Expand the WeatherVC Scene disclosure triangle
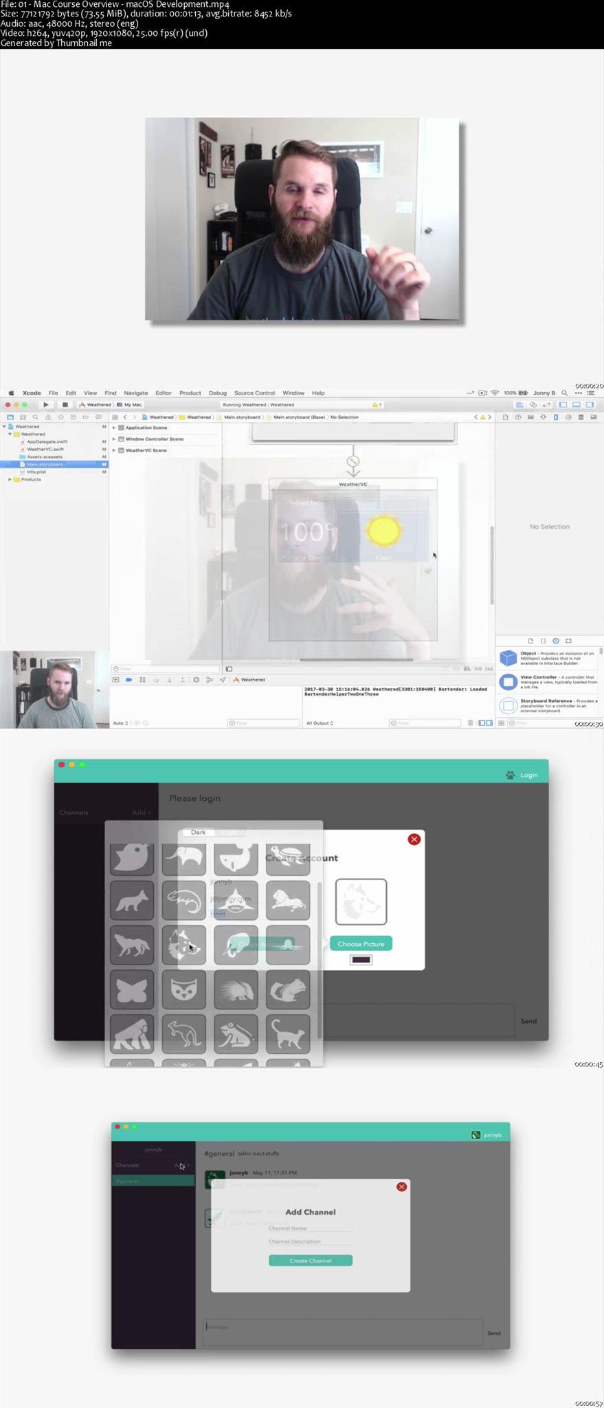The width and height of the screenshot is (604, 1408). click(114, 450)
